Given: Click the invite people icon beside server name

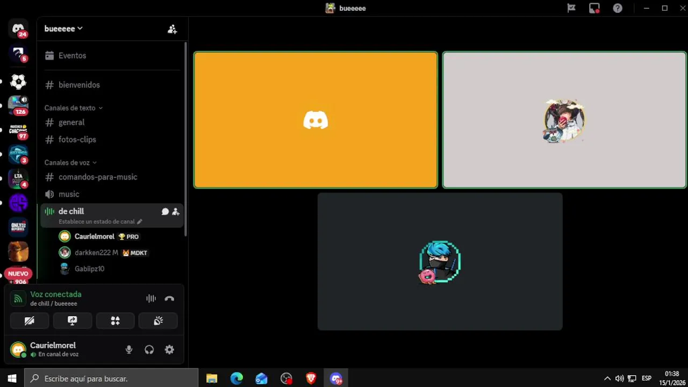Looking at the screenshot, I should [172, 29].
